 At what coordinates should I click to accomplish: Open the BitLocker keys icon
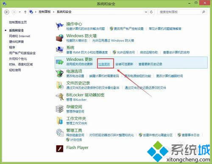tap(60, 97)
